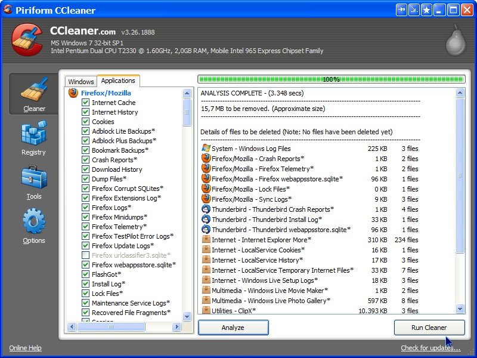
Task: Uncheck the Cookies checkbox
Action: [x=85, y=121]
